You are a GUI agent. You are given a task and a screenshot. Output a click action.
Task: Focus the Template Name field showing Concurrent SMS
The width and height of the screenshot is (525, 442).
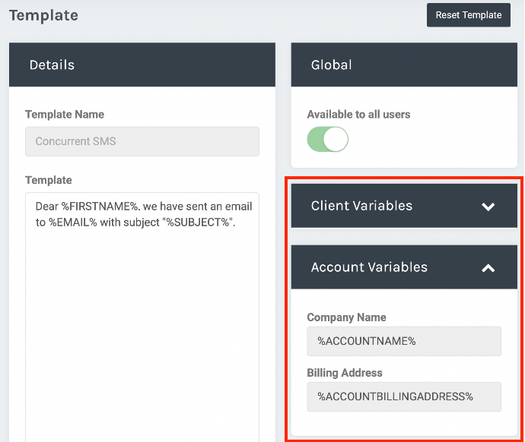[x=142, y=141]
